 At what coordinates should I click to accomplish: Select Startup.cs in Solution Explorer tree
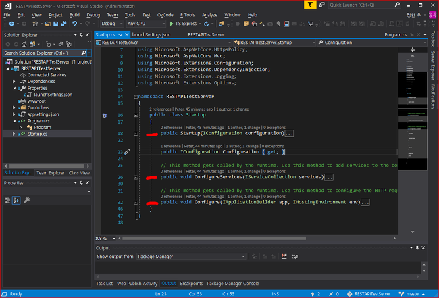37,134
